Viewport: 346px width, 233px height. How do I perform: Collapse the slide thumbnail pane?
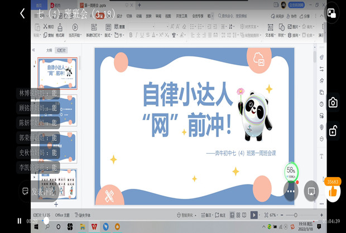[x=33, y=50]
